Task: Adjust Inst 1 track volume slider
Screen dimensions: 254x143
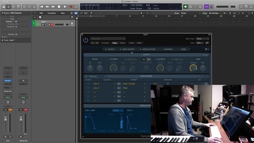Action: (x=62, y=25)
